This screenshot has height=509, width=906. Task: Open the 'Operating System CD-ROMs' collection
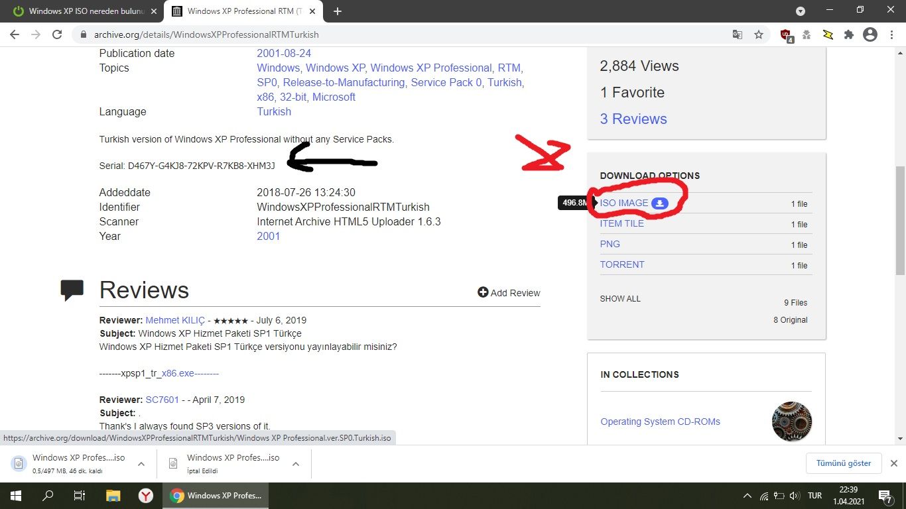pos(661,422)
